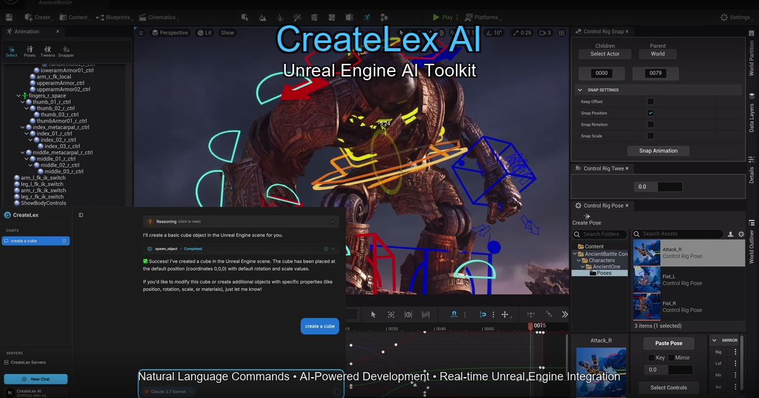Start a New Chat in CreateLex
The image size is (759, 398).
tap(36, 378)
